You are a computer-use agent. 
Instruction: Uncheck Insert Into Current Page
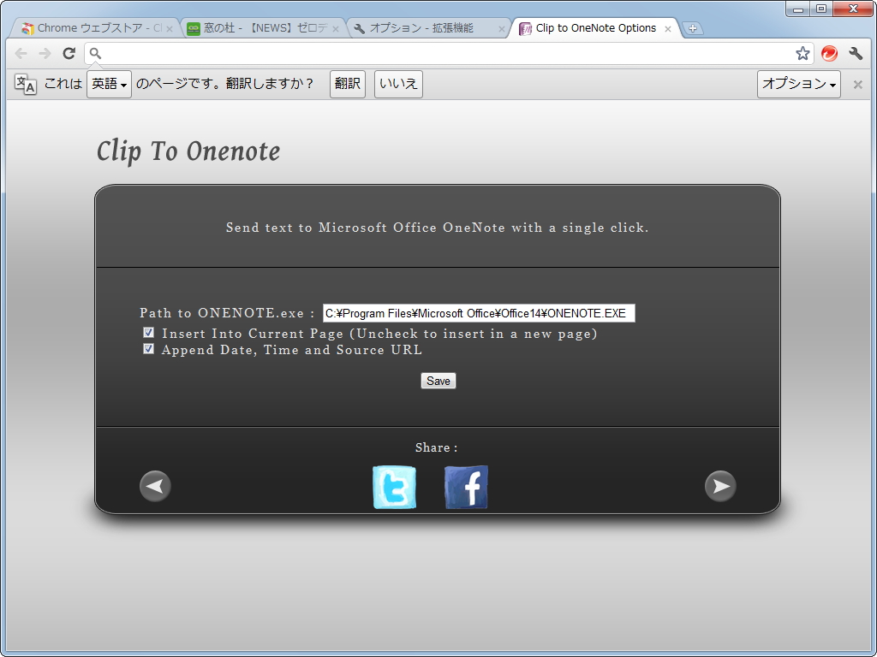click(x=148, y=332)
